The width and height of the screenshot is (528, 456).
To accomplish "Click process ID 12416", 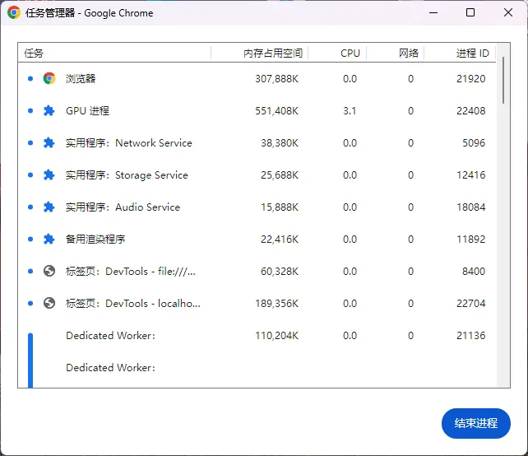I will [470, 175].
